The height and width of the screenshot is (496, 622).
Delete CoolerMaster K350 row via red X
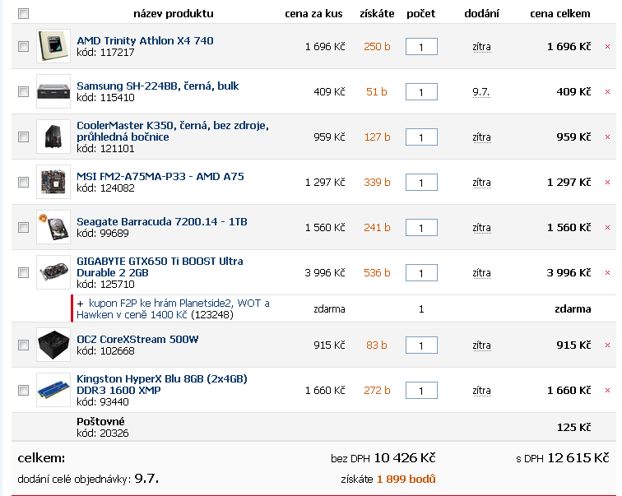(x=607, y=137)
